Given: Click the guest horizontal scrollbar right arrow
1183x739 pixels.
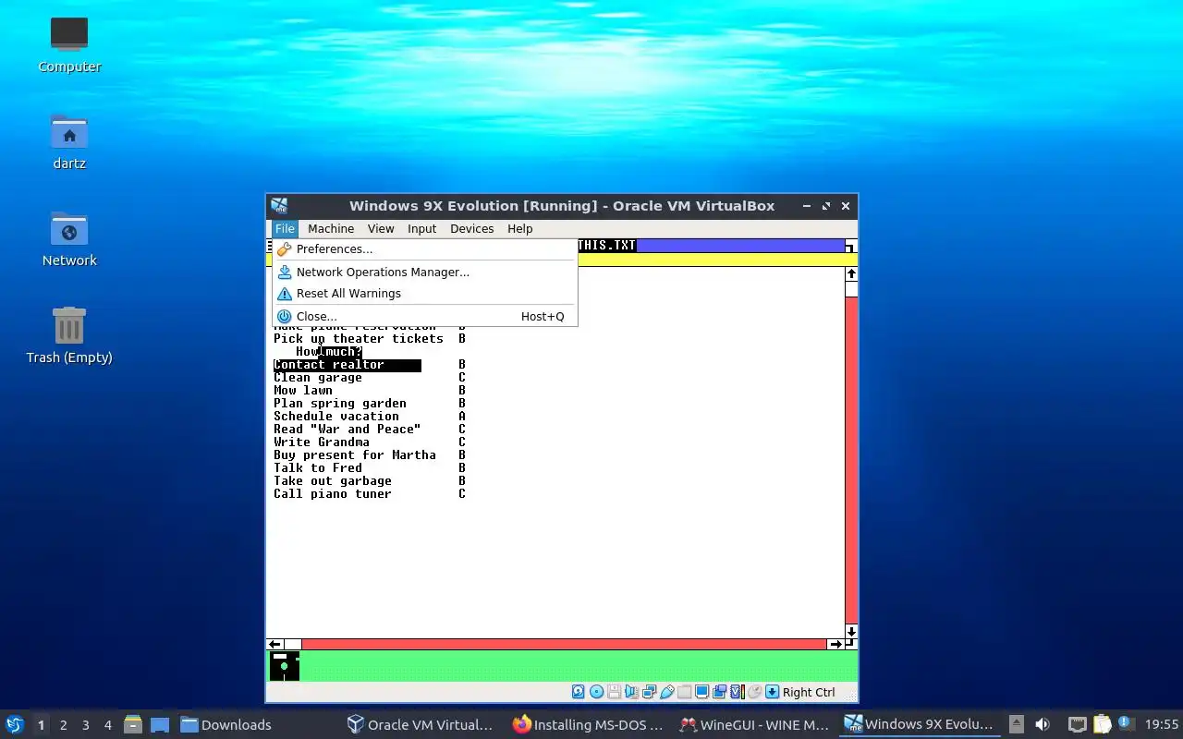Looking at the screenshot, I should [x=835, y=644].
